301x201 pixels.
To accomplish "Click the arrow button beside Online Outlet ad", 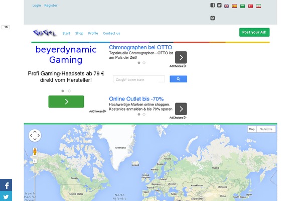I will (x=181, y=109).
